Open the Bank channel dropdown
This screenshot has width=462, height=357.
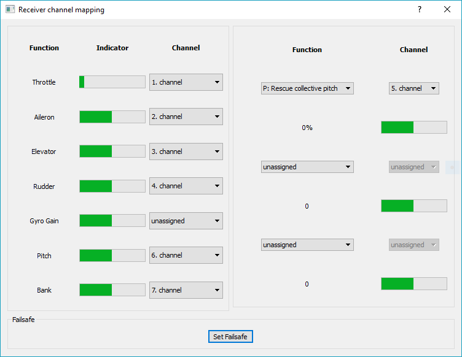[x=186, y=290]
